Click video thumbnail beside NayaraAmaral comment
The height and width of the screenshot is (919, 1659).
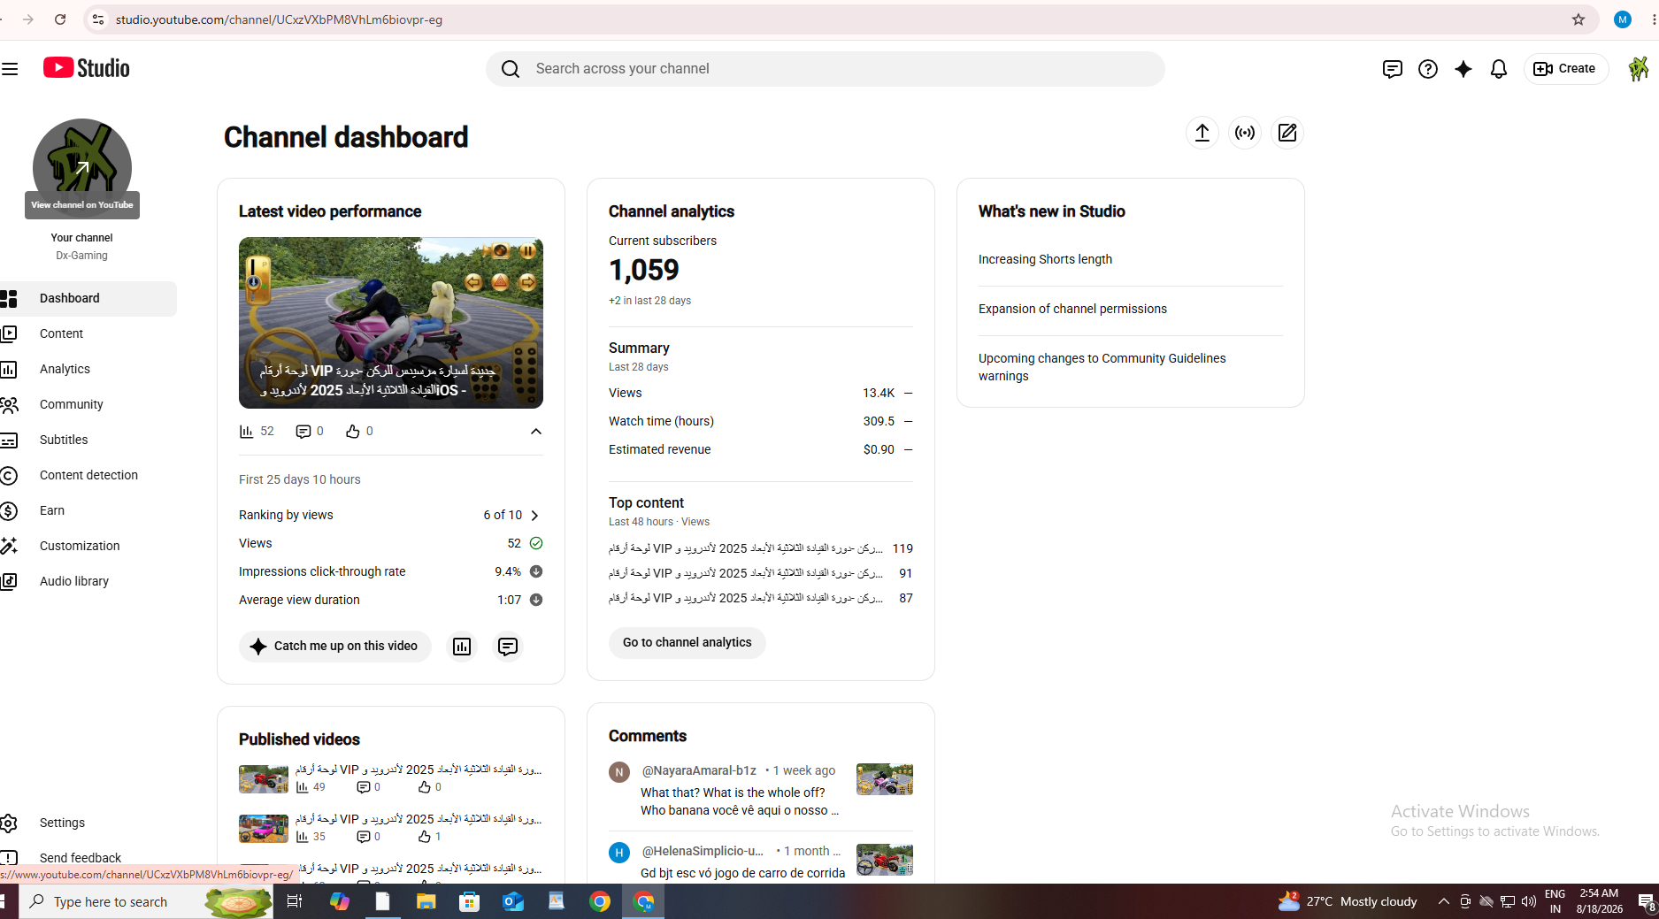pyautogui.click(x=885, y=779)
